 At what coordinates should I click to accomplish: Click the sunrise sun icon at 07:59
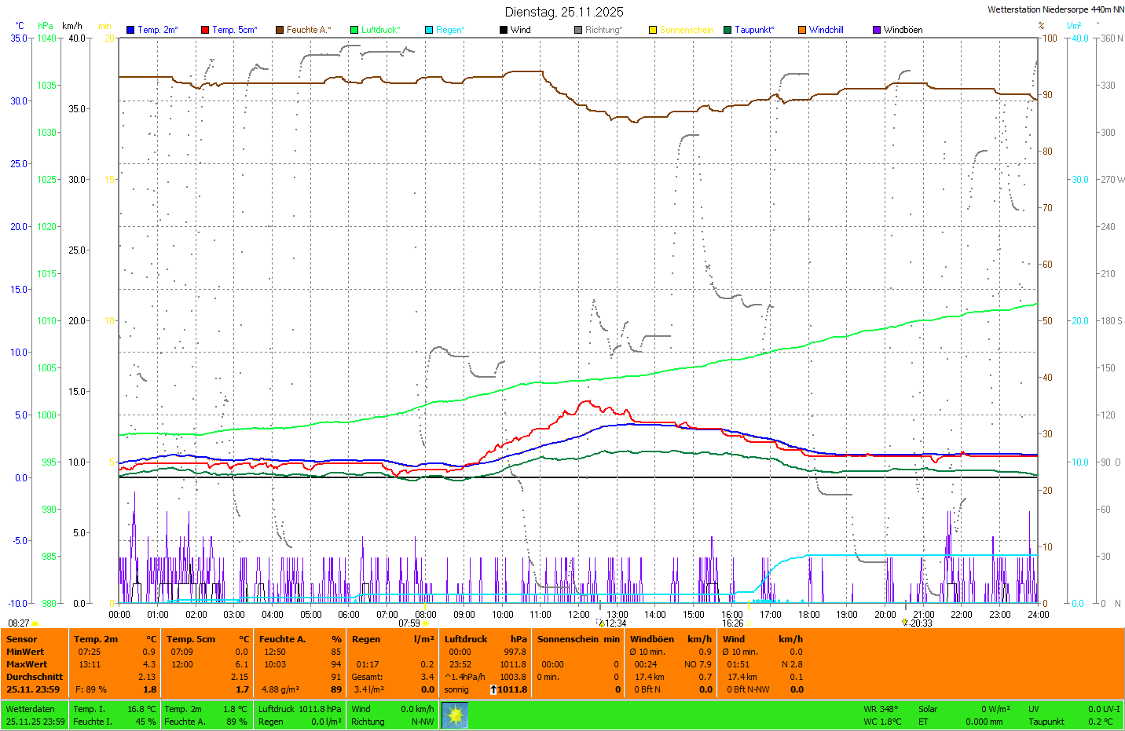[x=425, y=623]
